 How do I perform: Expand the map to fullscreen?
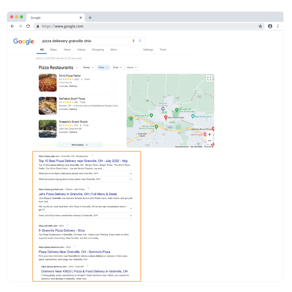pos(209,78)
